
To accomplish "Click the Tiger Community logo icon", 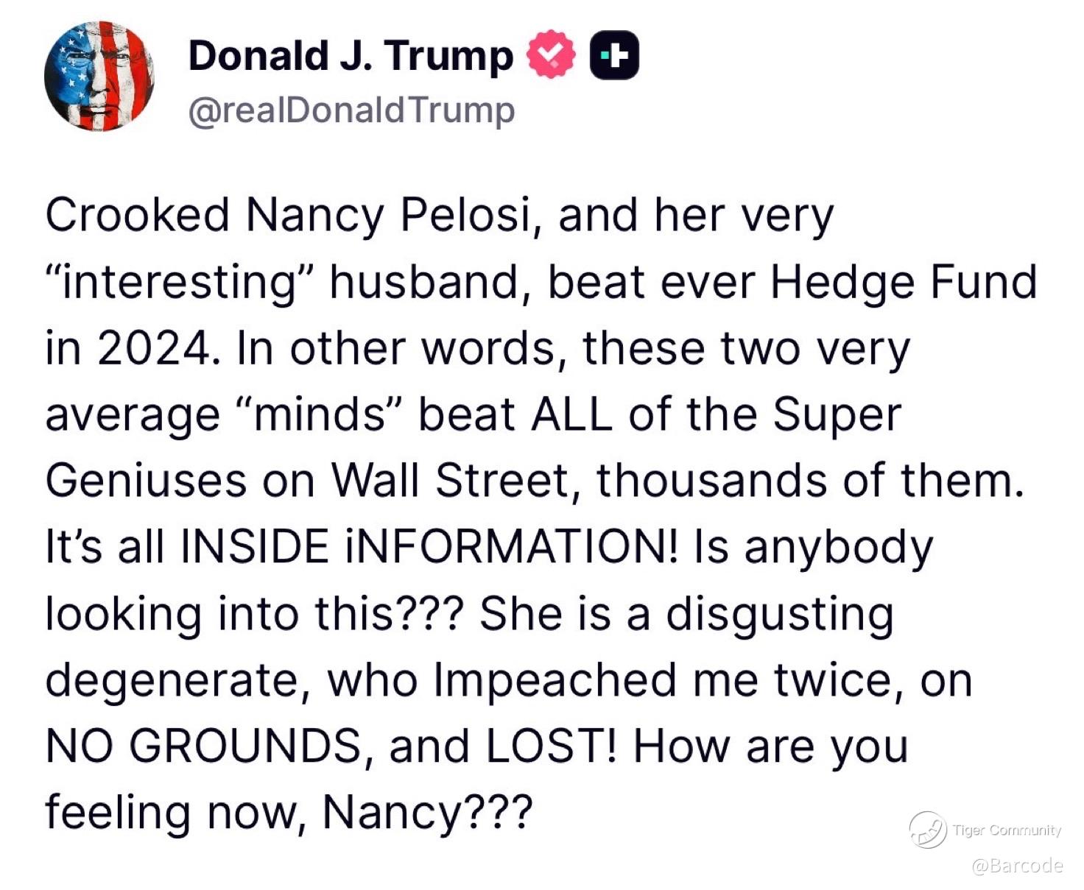I will 927,830.
